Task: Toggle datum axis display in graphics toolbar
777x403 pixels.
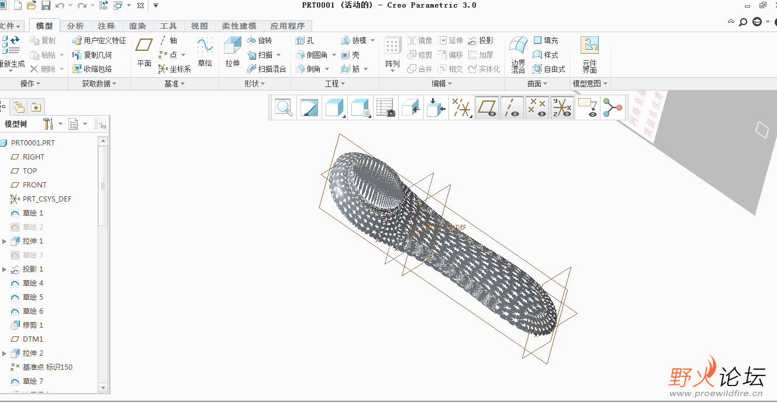Action: [512, 108]
